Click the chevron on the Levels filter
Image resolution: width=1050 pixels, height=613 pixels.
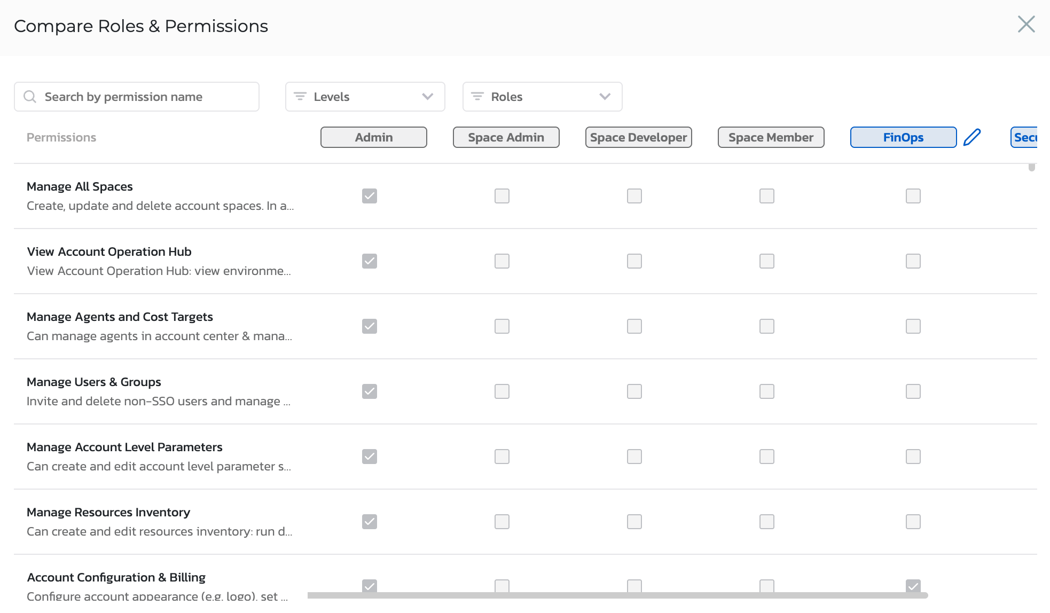(427, 97)
